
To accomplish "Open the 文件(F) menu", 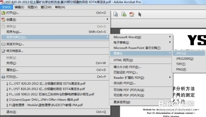I will tap(6, 7).
